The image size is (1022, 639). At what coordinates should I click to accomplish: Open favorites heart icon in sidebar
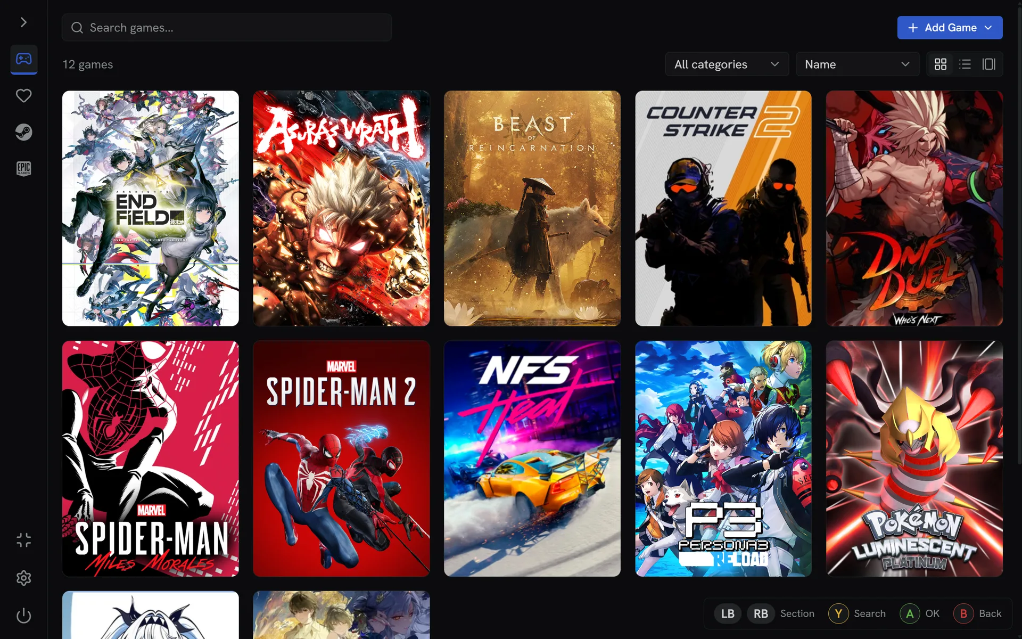pyautogui.click(x=23, y=96)
